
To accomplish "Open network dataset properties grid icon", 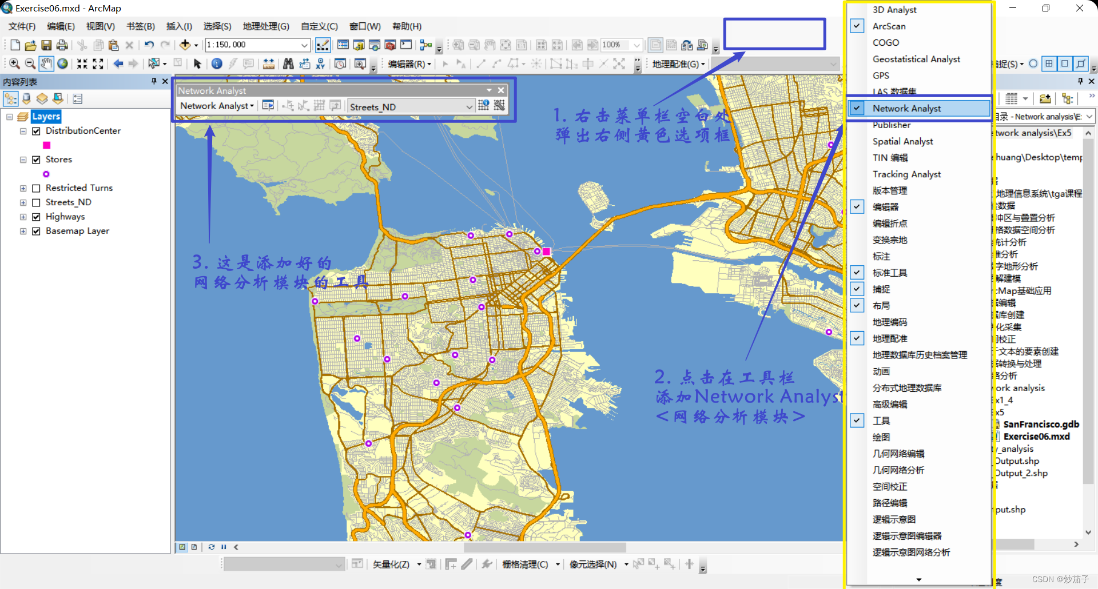I will click(x=483, y=106).
